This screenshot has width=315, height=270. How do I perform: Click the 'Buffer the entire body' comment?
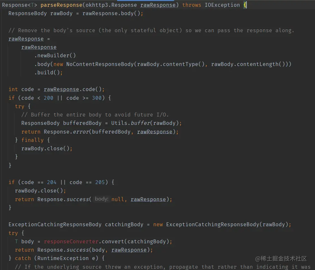tap(95, 115)
